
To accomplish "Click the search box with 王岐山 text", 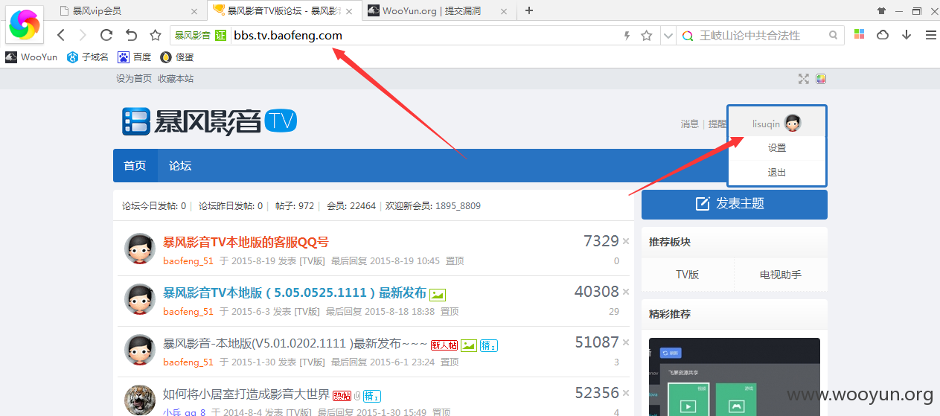I will click(761, 35).
